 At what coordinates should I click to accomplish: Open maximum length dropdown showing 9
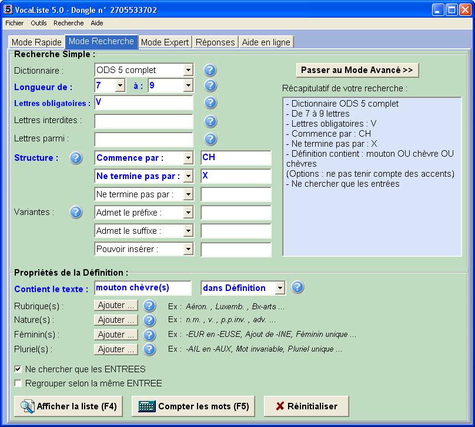(188, 85)
